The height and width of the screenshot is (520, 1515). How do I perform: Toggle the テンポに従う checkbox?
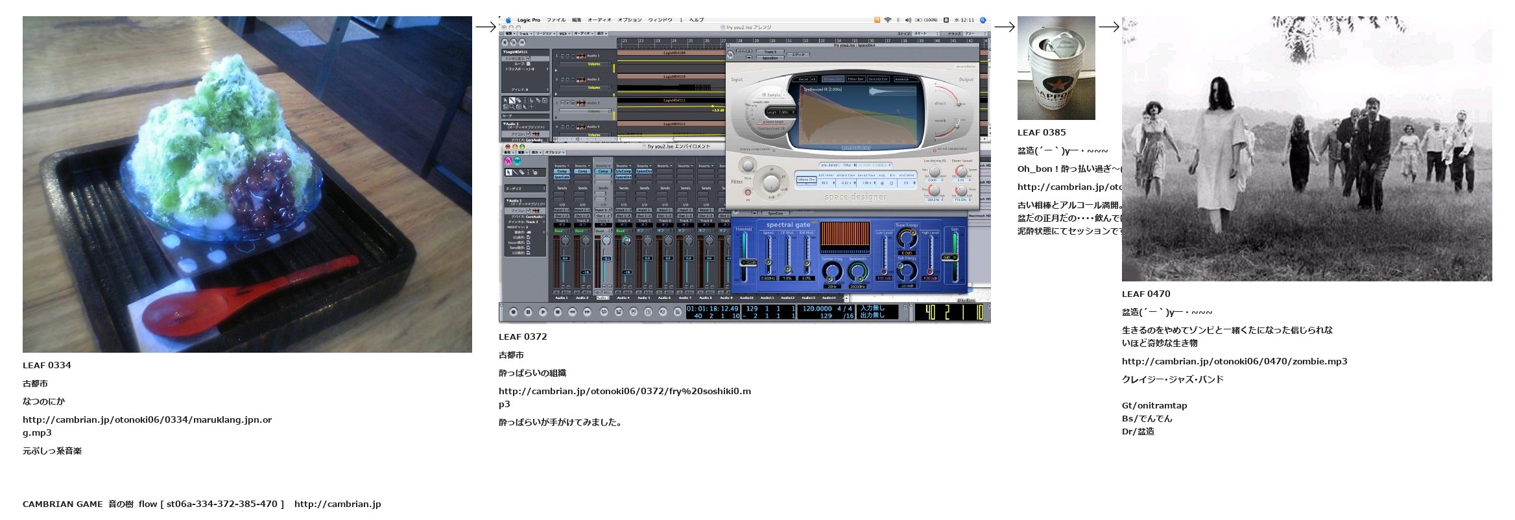(528, 58)
